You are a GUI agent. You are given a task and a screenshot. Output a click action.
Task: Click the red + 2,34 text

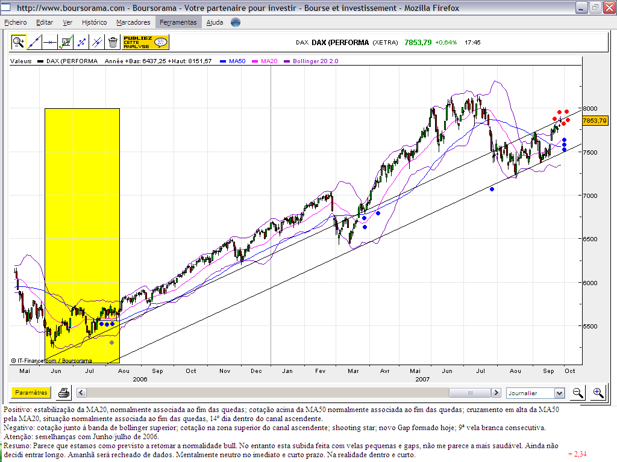[577, 454]
